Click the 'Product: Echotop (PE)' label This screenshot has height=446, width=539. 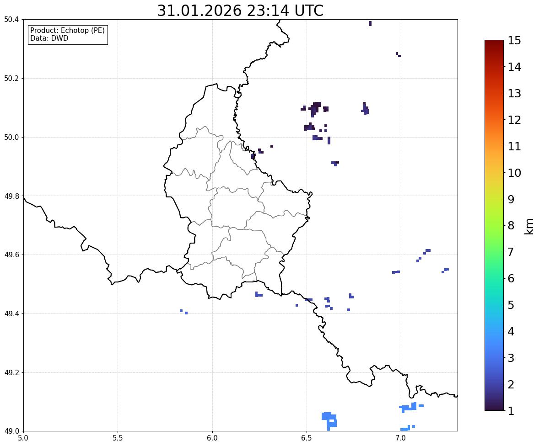tap(67, 30)
